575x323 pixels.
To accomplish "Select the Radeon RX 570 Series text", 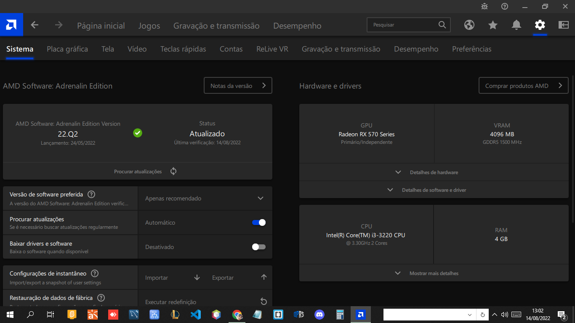I will (367, 134).
